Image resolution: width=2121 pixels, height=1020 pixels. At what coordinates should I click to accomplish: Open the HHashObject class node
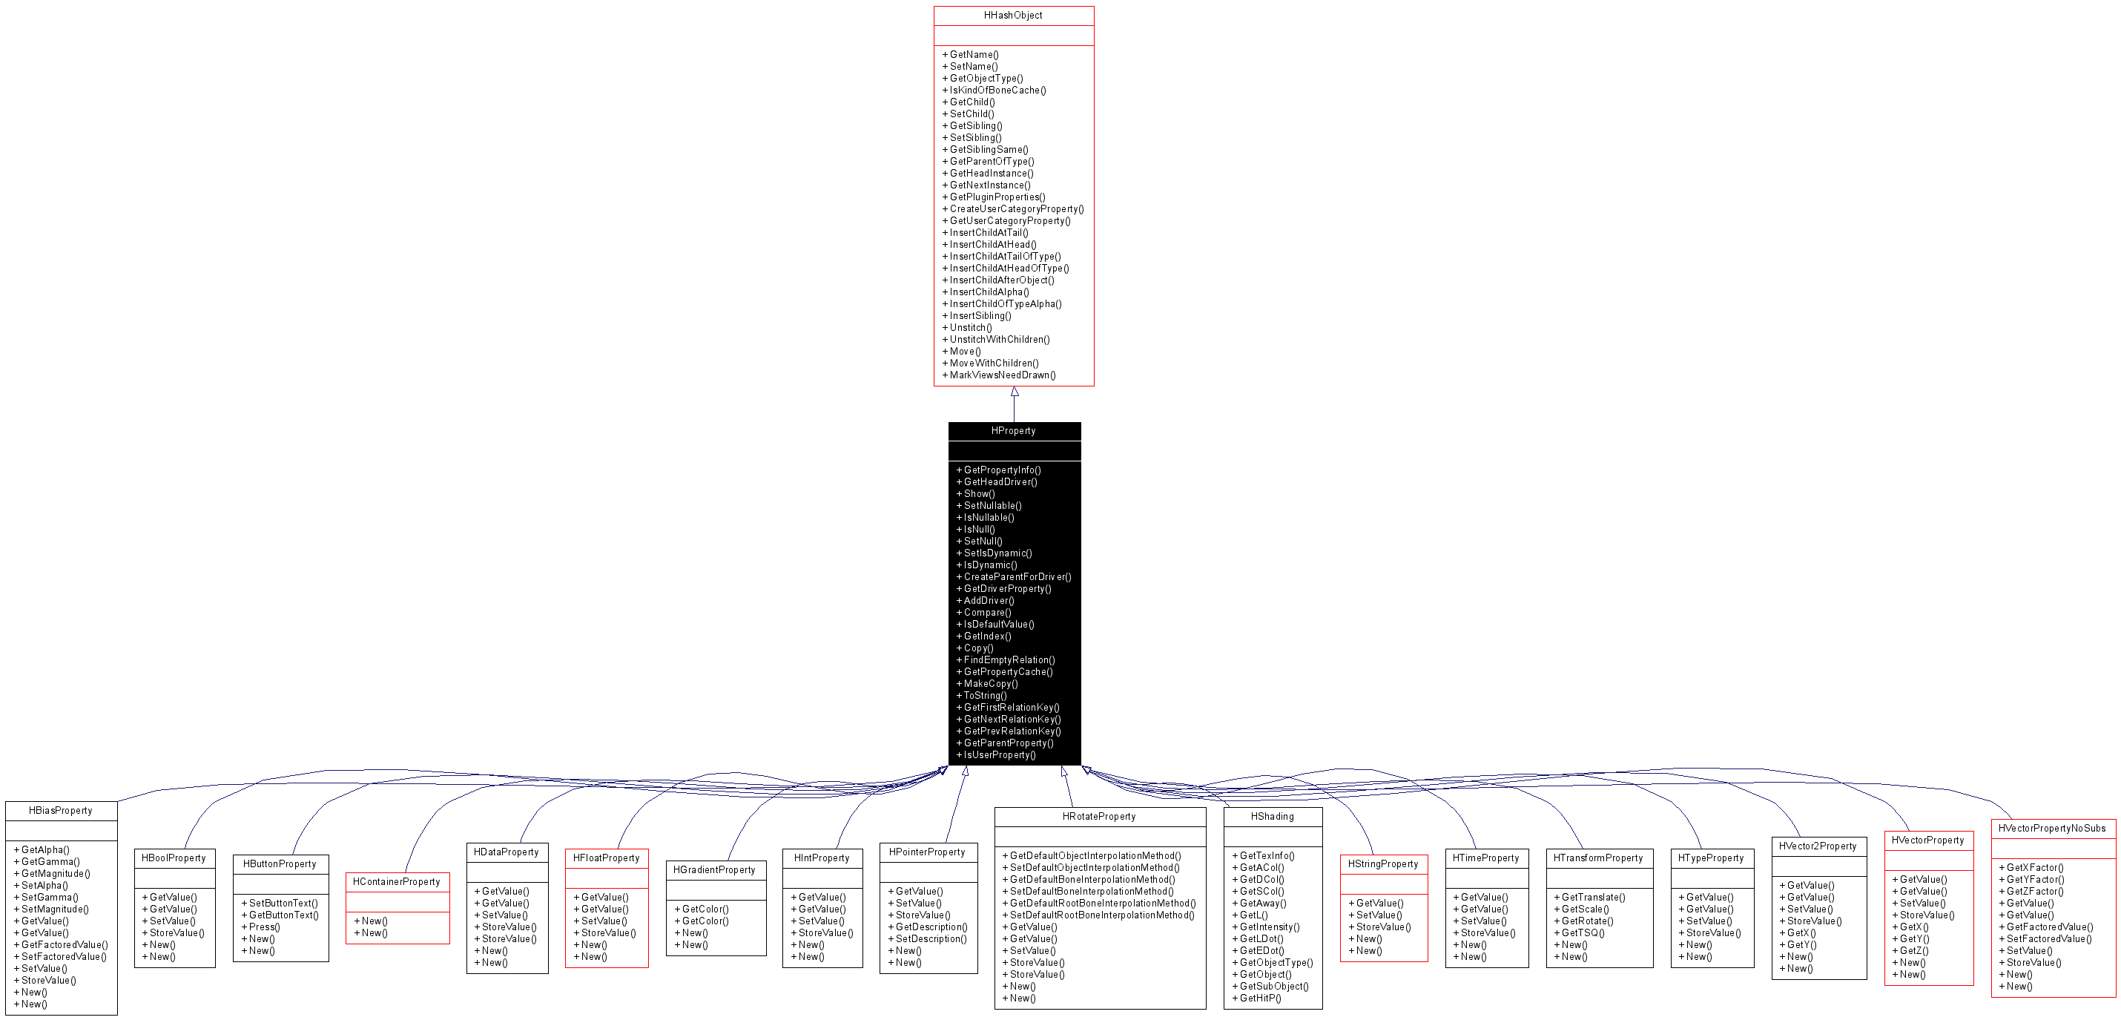click(1014, 196)
